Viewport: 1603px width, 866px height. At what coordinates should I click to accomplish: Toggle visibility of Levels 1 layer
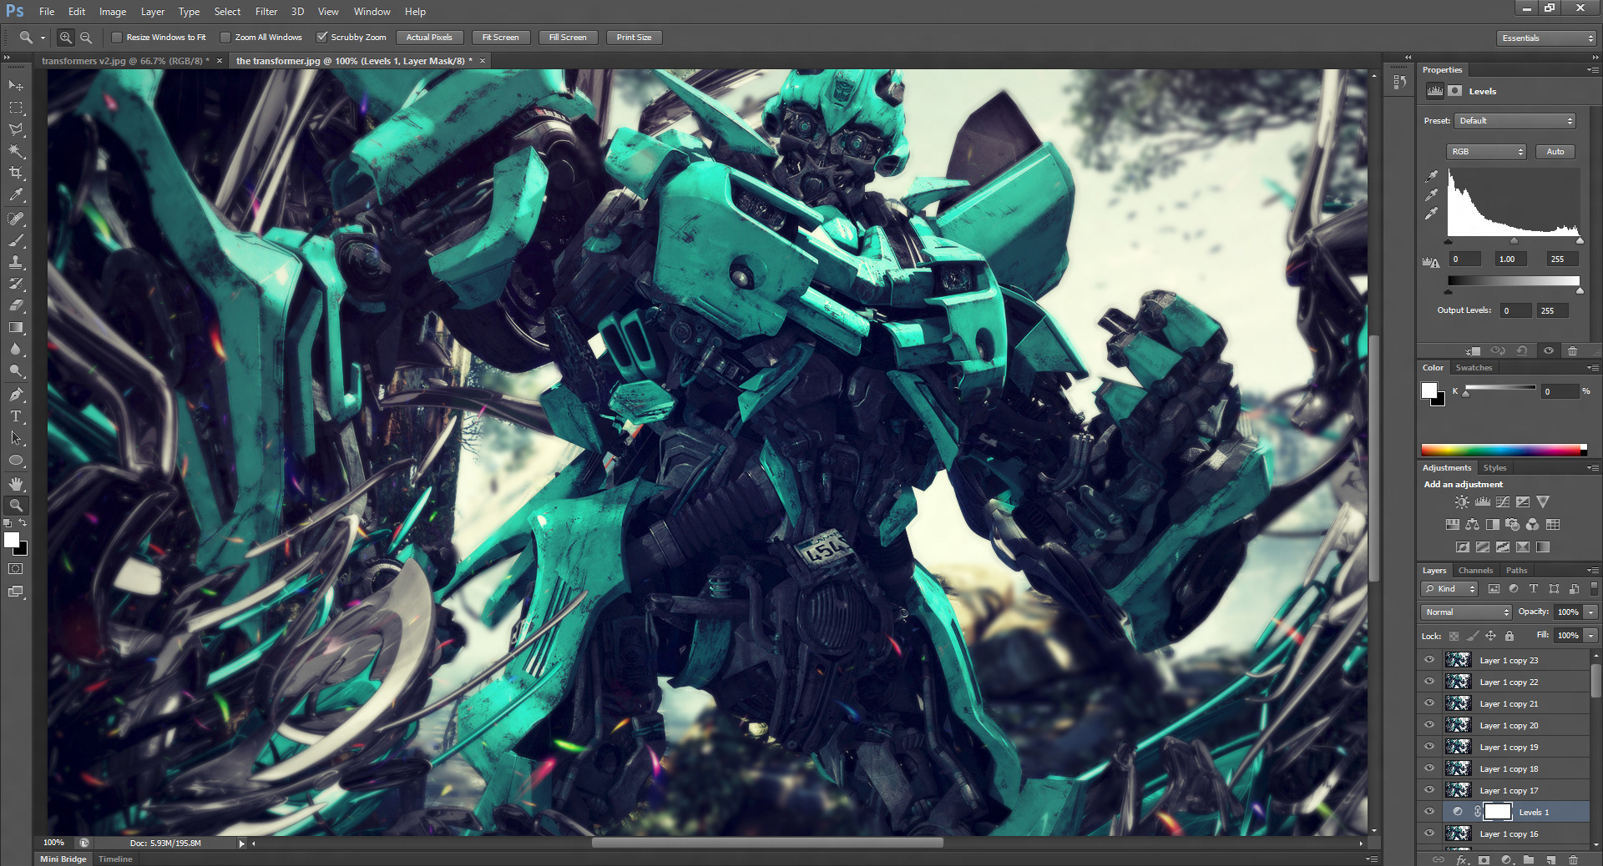[x=1429, y=812]
